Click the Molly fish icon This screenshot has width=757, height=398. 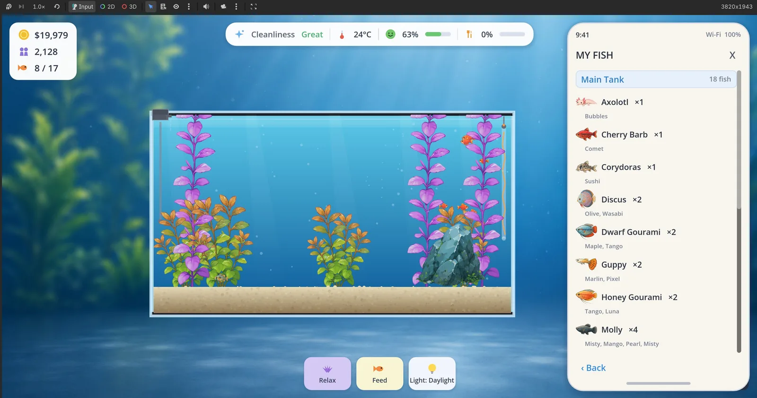tap(586, 329)
